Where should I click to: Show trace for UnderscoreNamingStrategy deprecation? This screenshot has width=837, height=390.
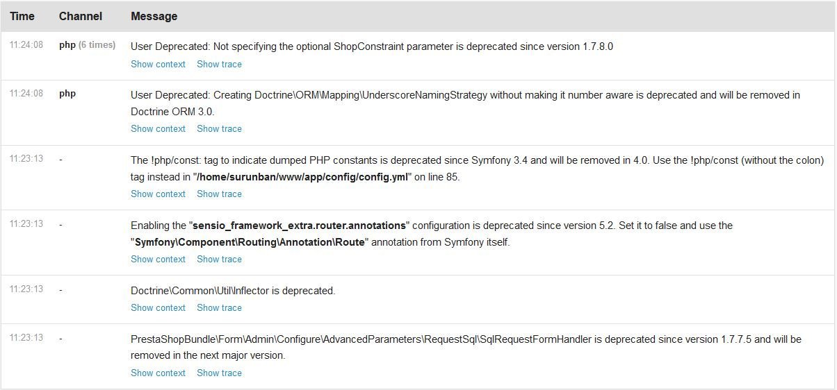click(x=219, y=128)
